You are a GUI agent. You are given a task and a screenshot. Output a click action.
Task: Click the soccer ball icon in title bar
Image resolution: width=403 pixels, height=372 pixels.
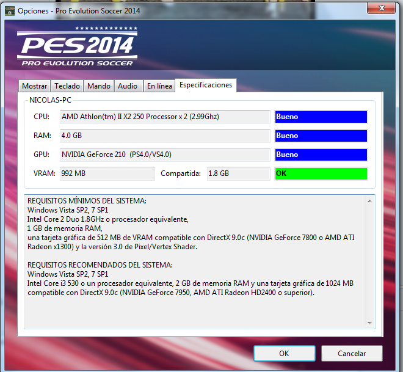(9, 10)
